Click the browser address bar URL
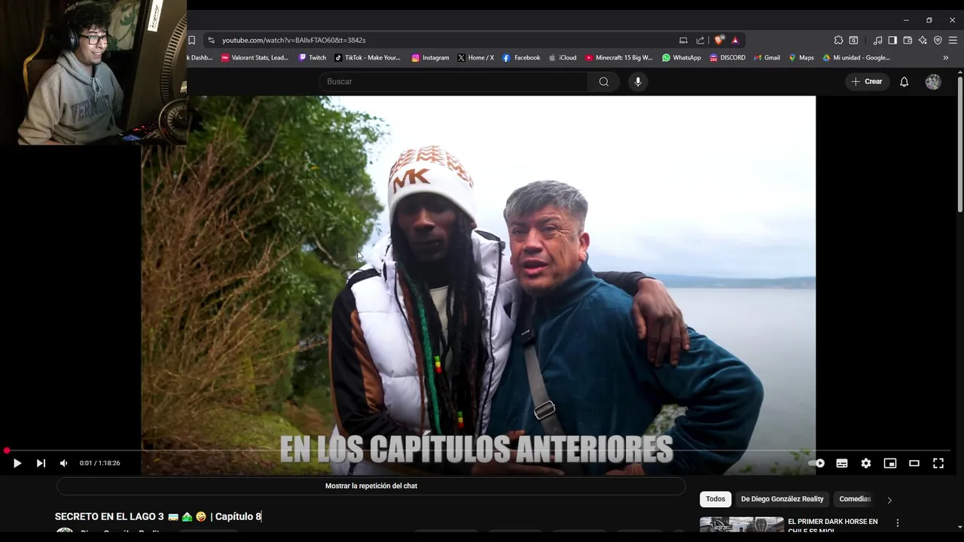 (294, 40)
